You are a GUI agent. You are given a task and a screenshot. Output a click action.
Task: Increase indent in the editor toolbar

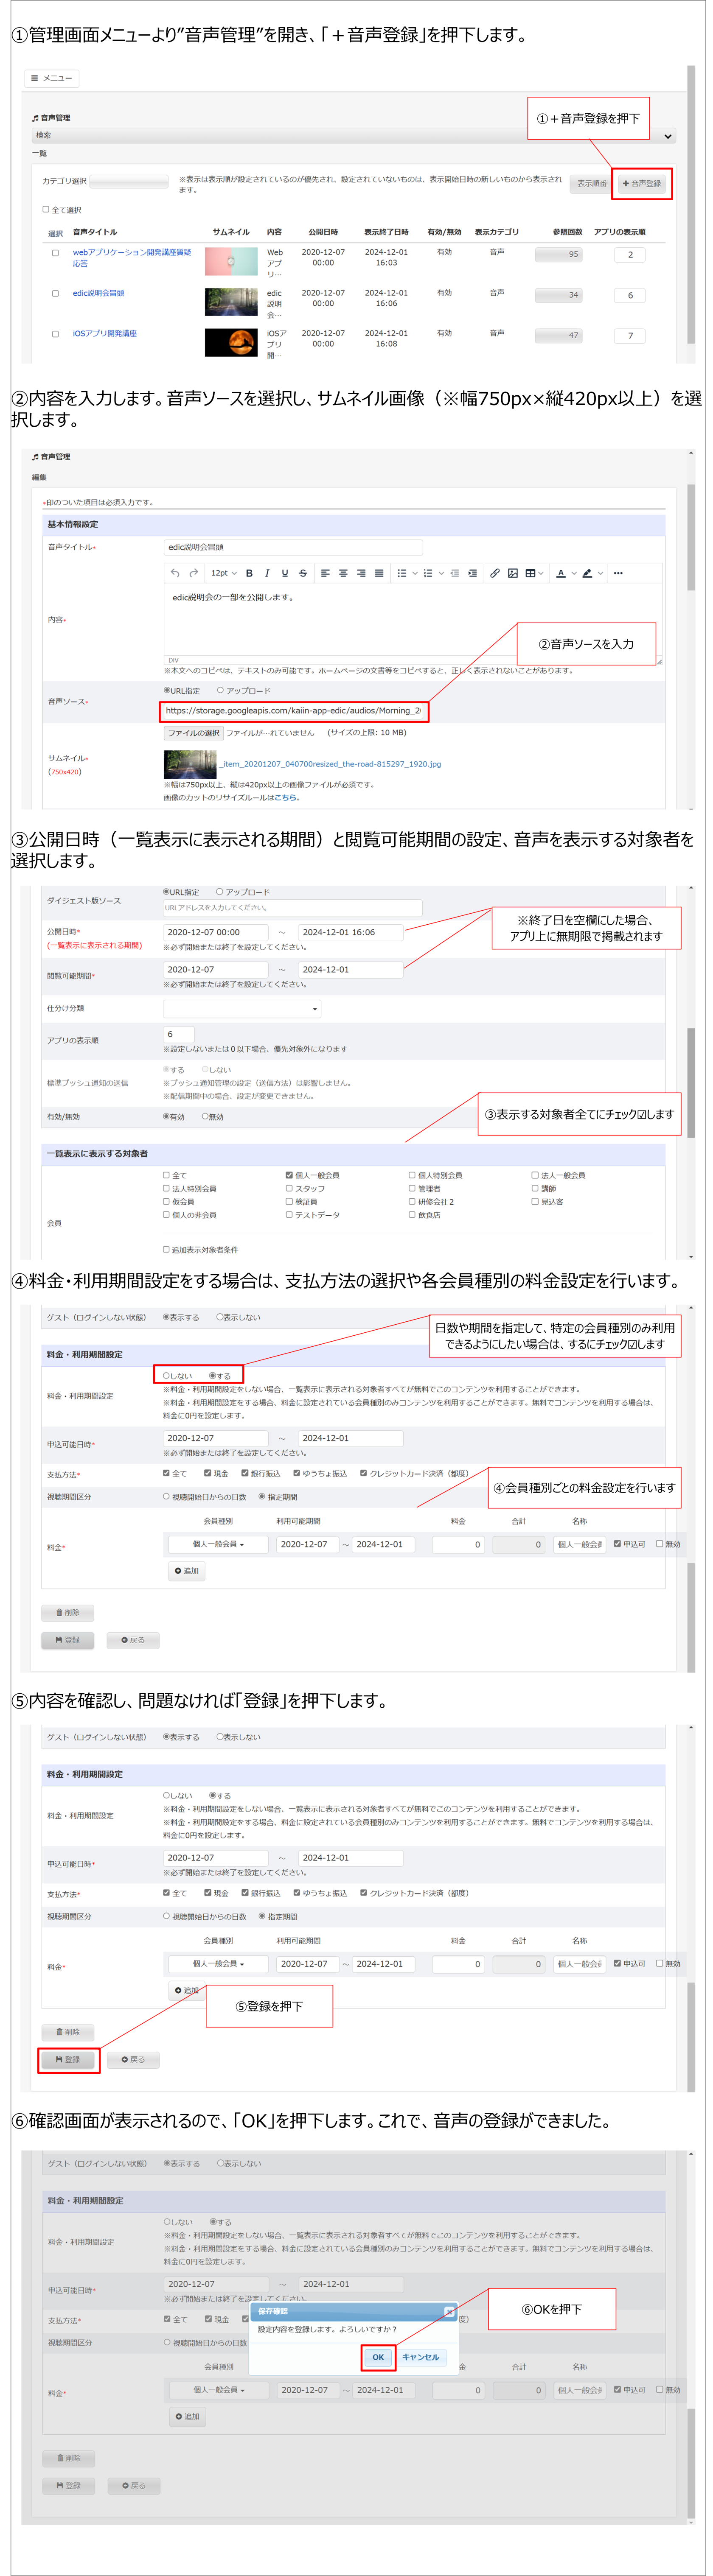(x=473, y=573)
